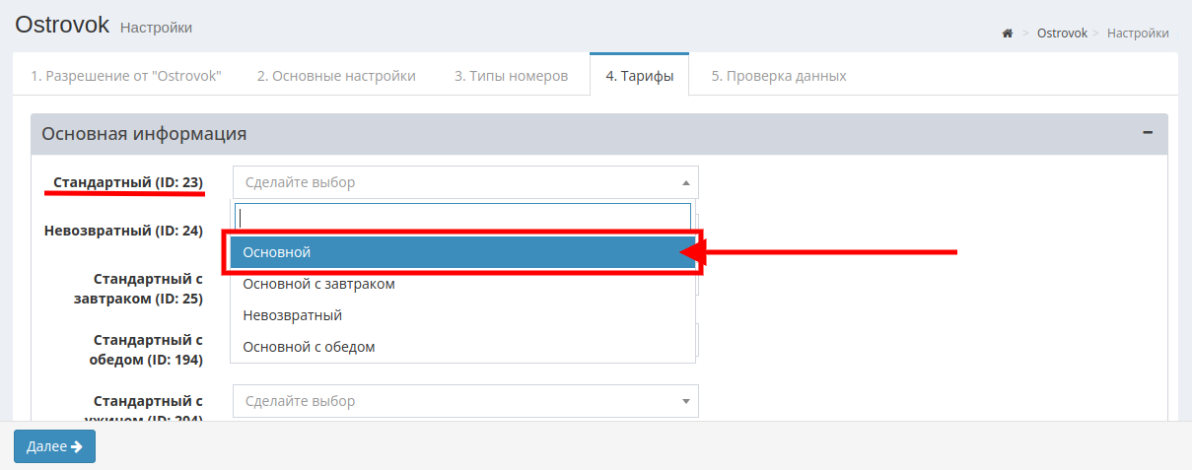The height and width of the screenshot is (470, 1192).
Task: Click the Стандартный (ID: 23) label
Action: pyautogui.click(x=128, y=182)
